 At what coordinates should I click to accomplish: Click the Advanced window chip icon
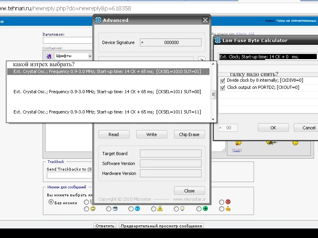coord(98,20)
